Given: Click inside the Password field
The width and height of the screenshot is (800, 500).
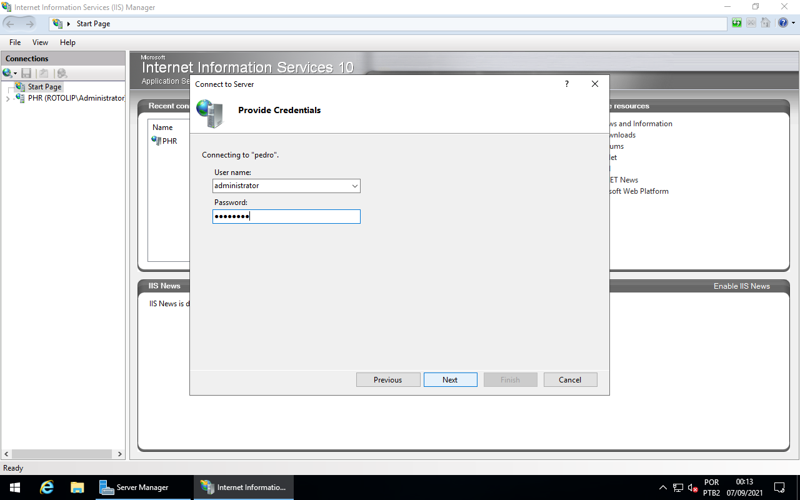Looking at the screenshot, I should (286, 216).
